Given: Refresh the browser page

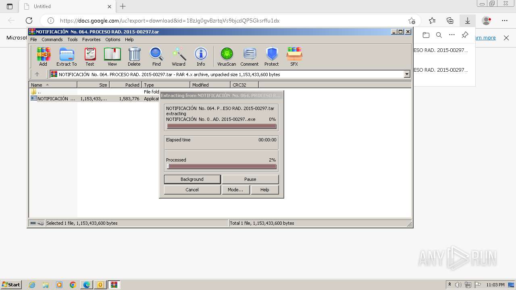Looking at the screenshot, I should coord(29,21).
